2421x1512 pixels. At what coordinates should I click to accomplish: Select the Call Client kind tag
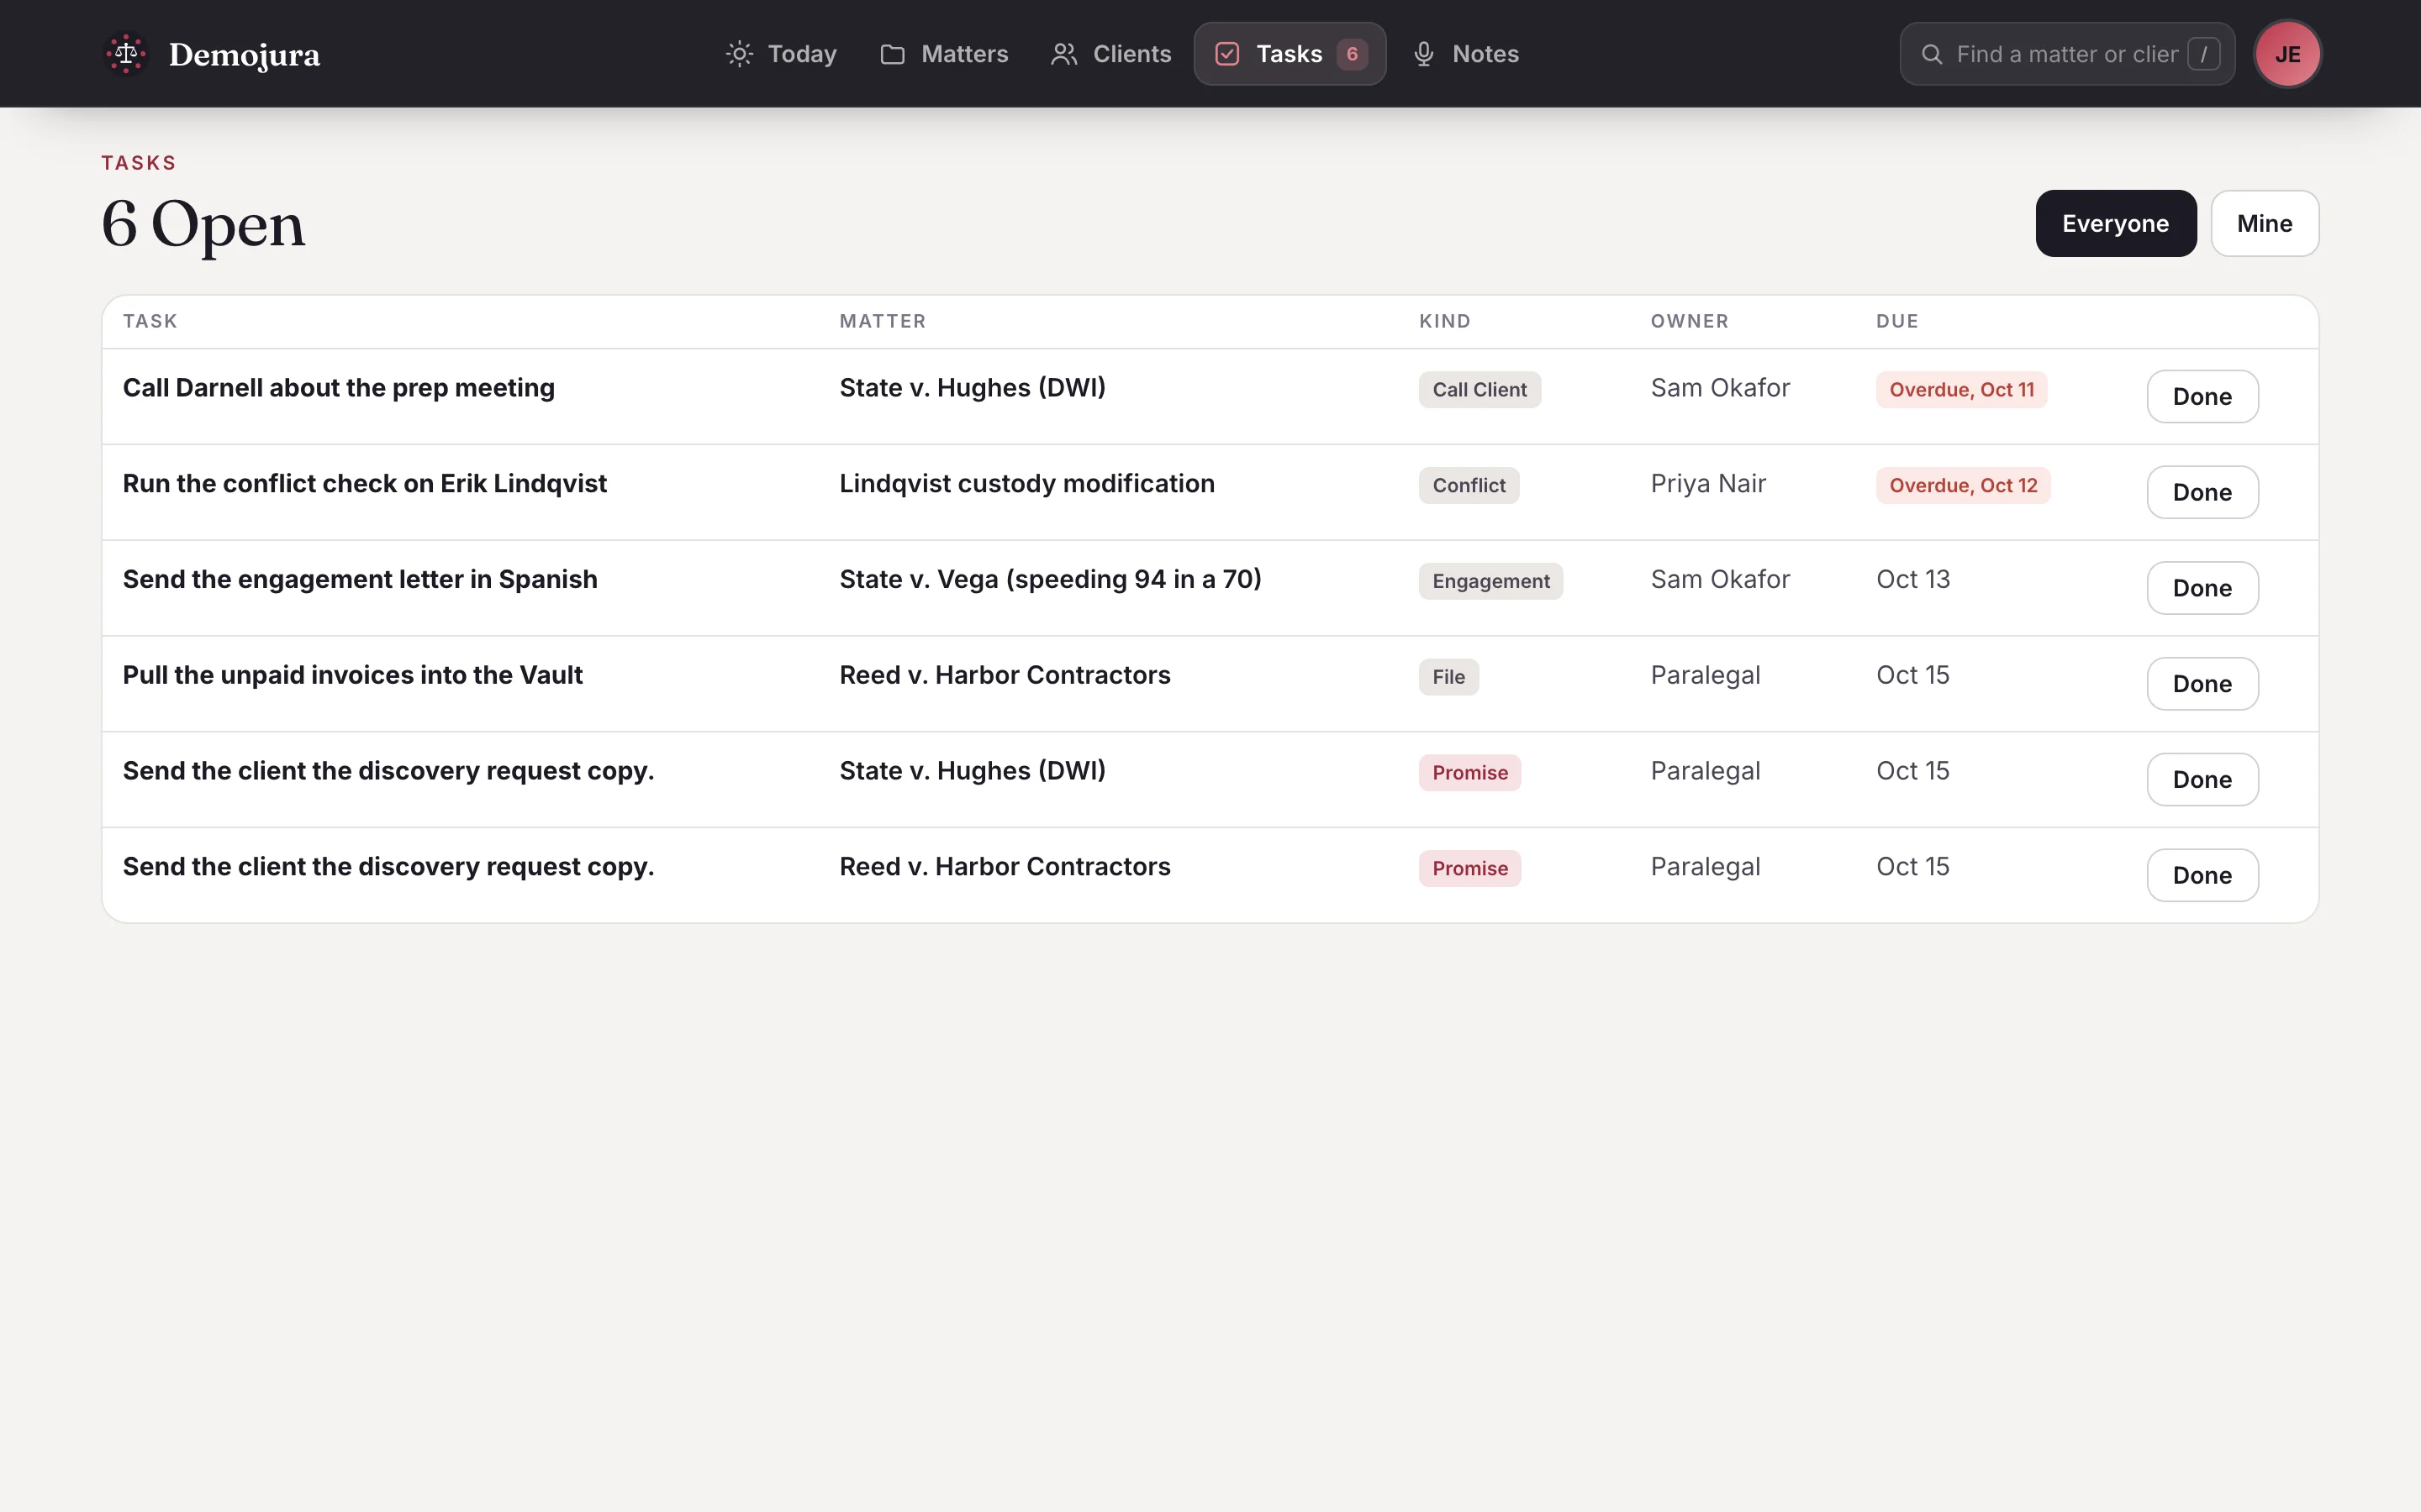1479,389
